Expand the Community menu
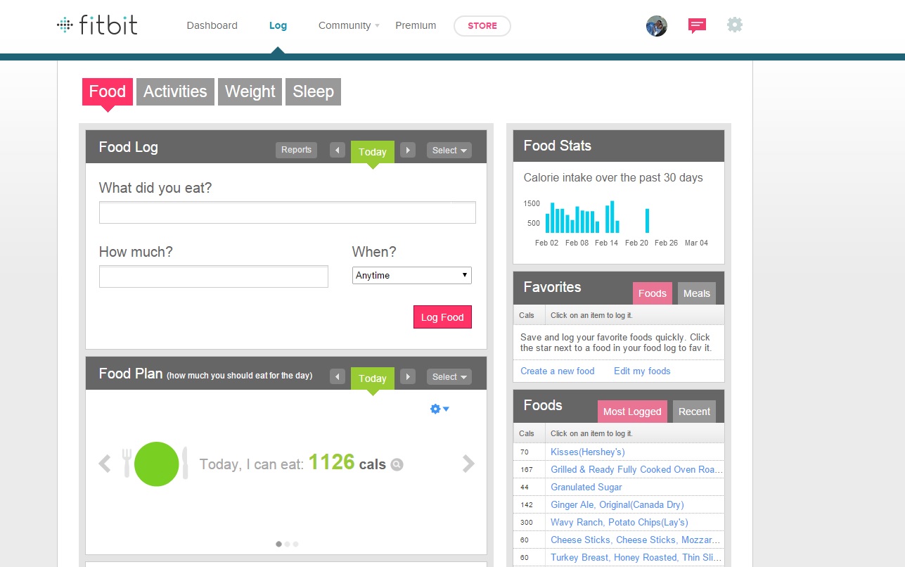This screenshot has width=905, height=567. (348, 25)
